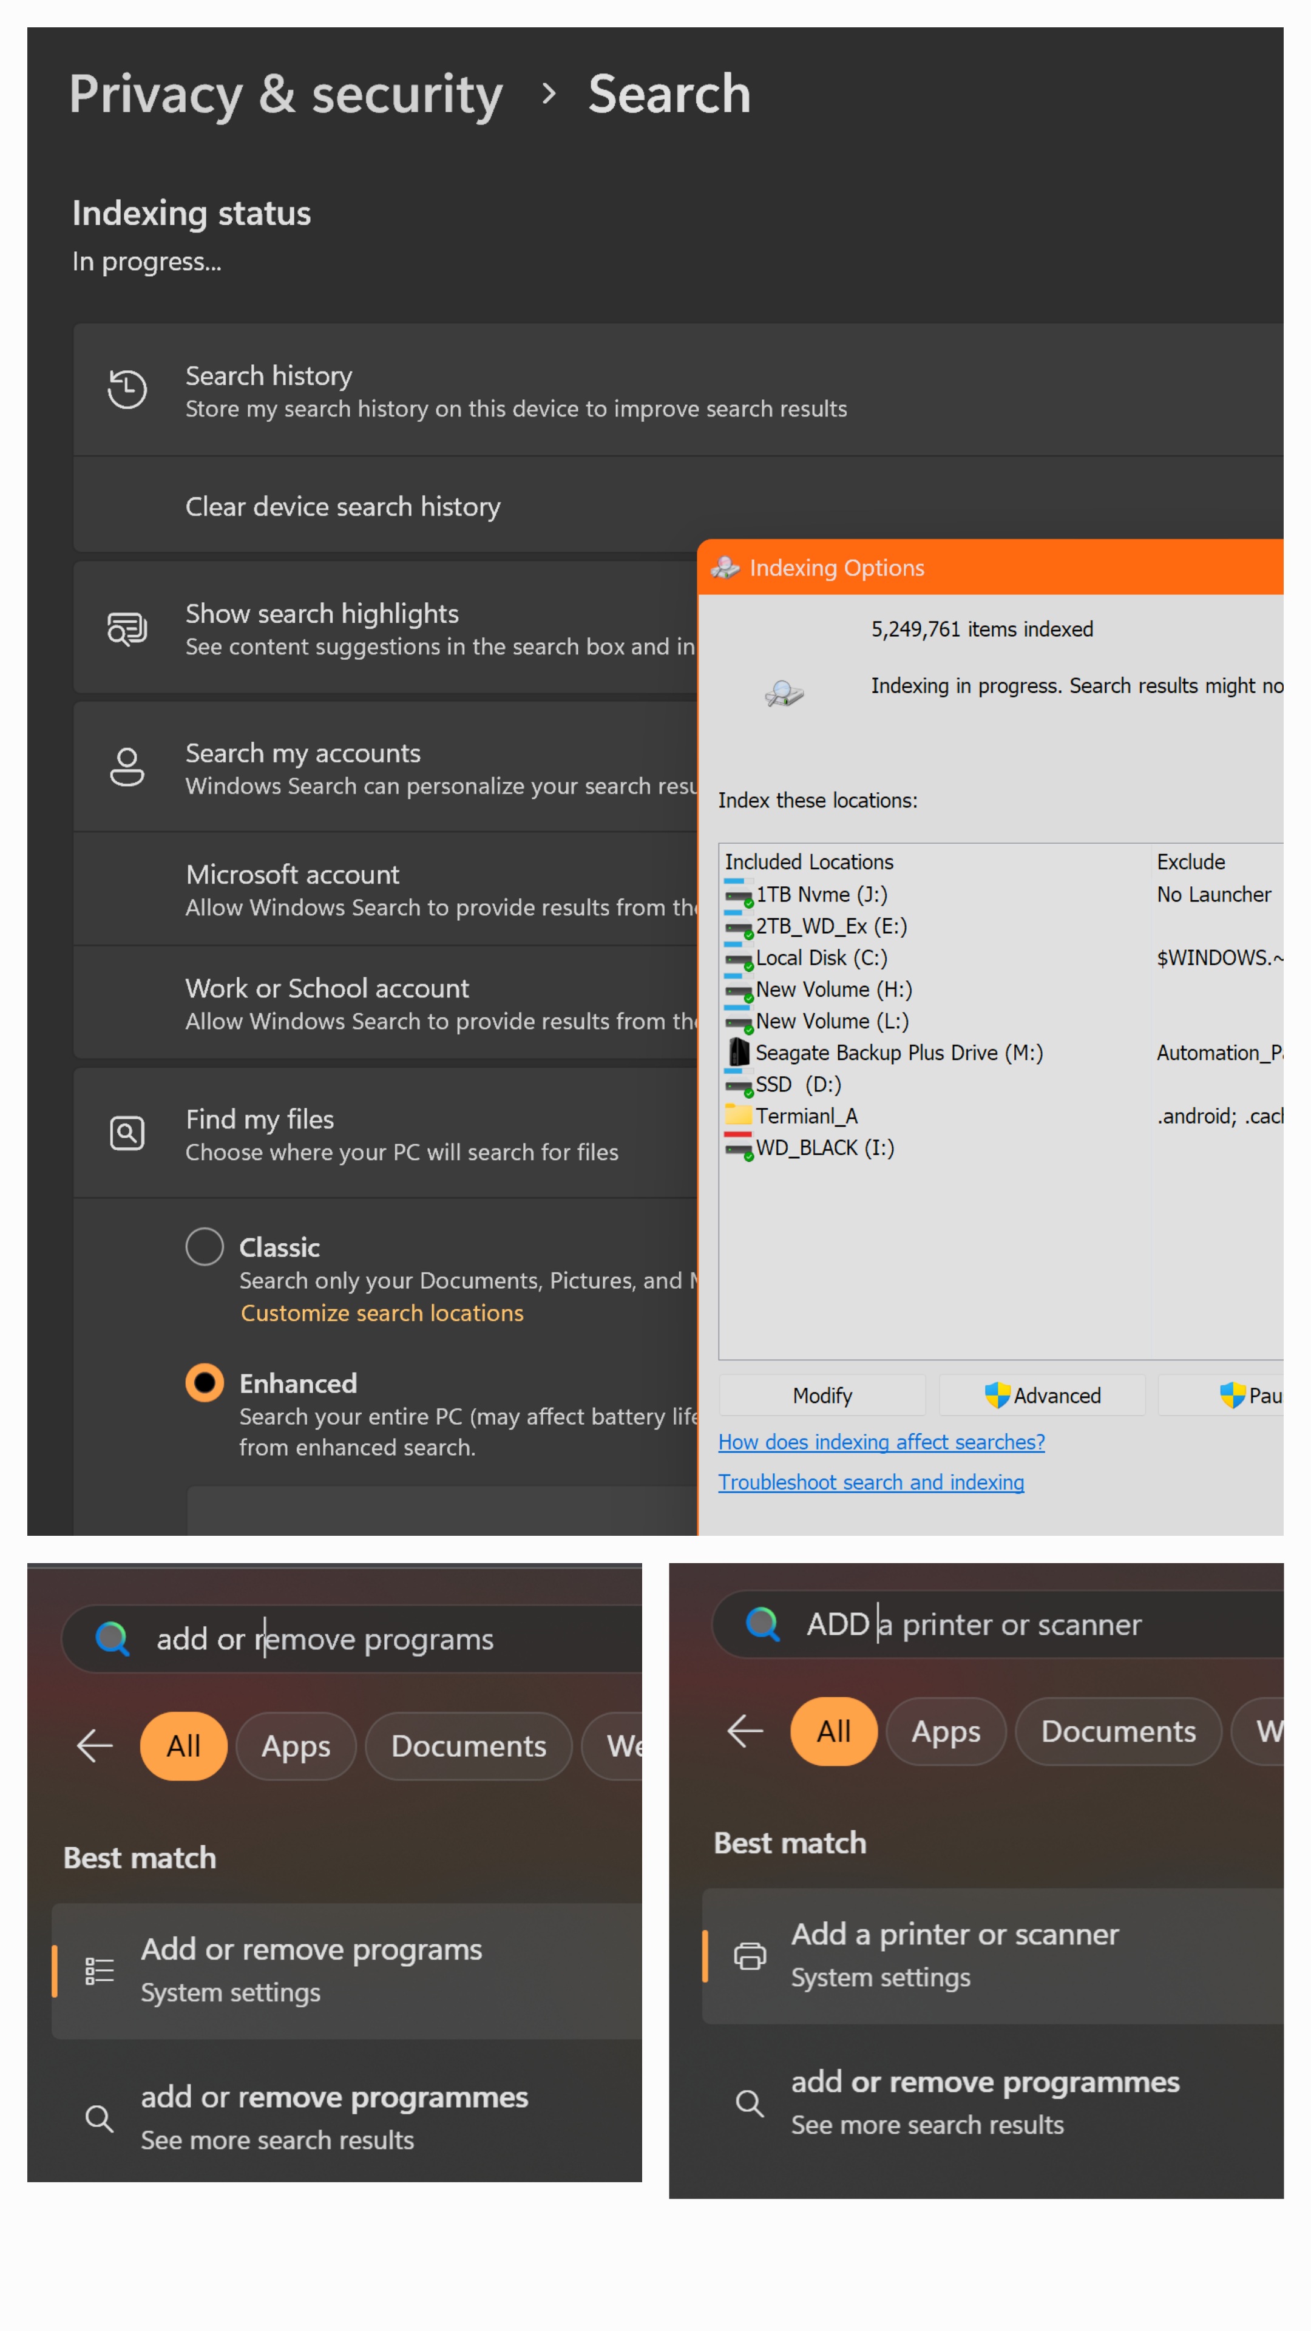The width and height of the screenshot is (1311, 2331).
Task: Click the 'Included Locations' column header
Action: pos(809,861)
